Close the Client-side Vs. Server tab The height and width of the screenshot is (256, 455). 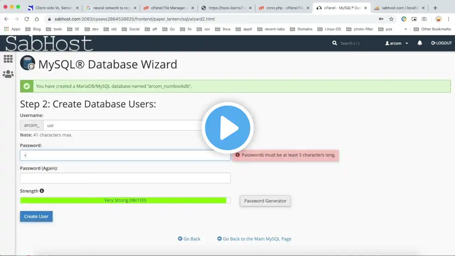click(77, 8)
